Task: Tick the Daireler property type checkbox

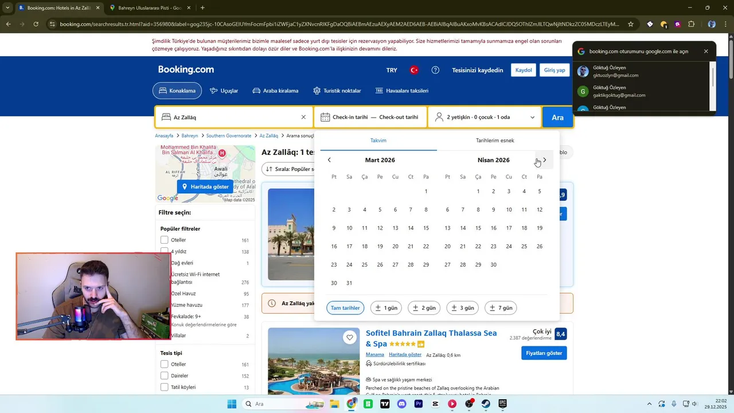Action: (165, 376)
